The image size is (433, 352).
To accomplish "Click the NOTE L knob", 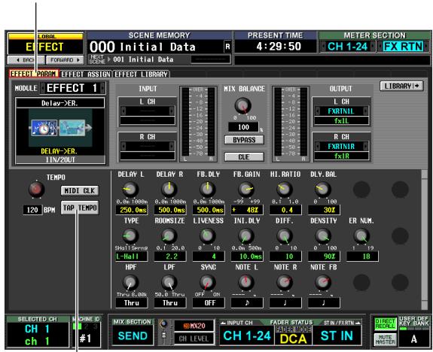I will tap(246, 283).
